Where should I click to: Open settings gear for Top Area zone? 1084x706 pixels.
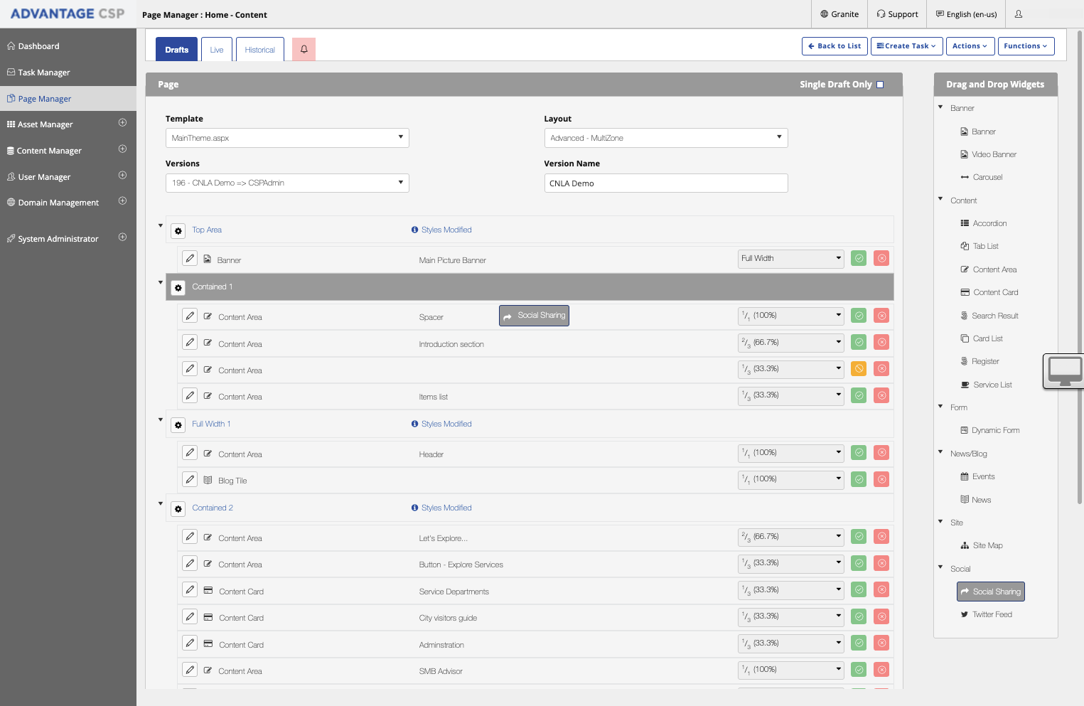coord(178,230)
